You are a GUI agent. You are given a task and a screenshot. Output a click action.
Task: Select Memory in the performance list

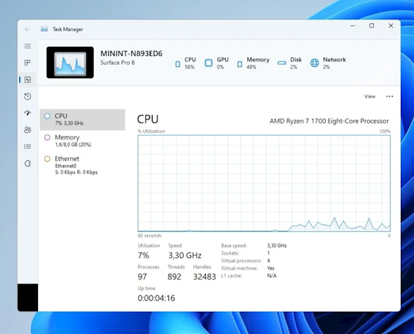click(x=82, y=140)
